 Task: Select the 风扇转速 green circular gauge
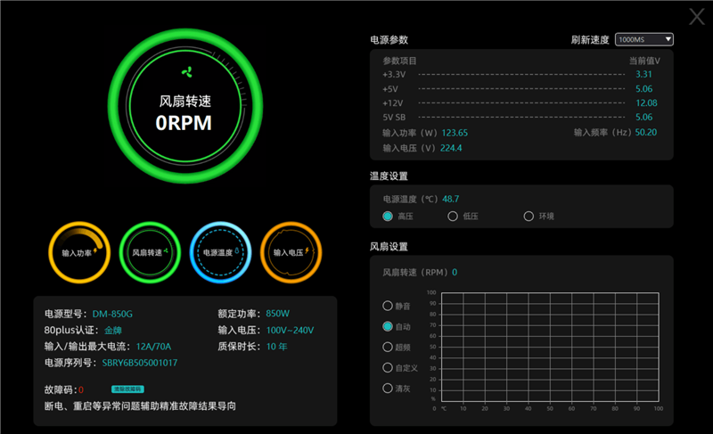[150, 252]
